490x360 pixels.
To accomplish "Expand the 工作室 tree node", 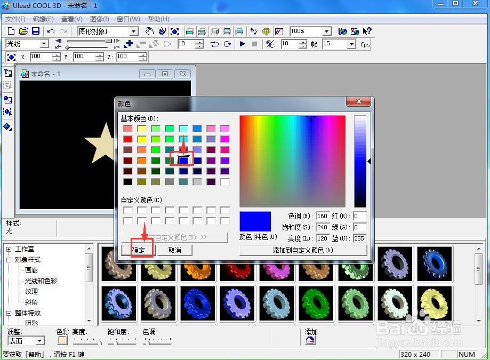I will point(9,249).
